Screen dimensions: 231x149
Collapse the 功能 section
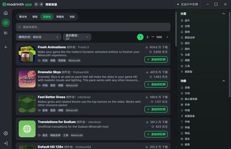pos(223,81)
